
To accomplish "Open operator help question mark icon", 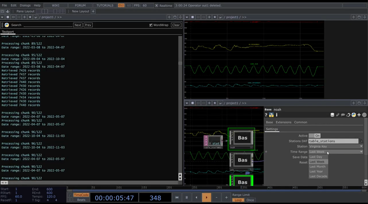I will click(x=266, y=115).
